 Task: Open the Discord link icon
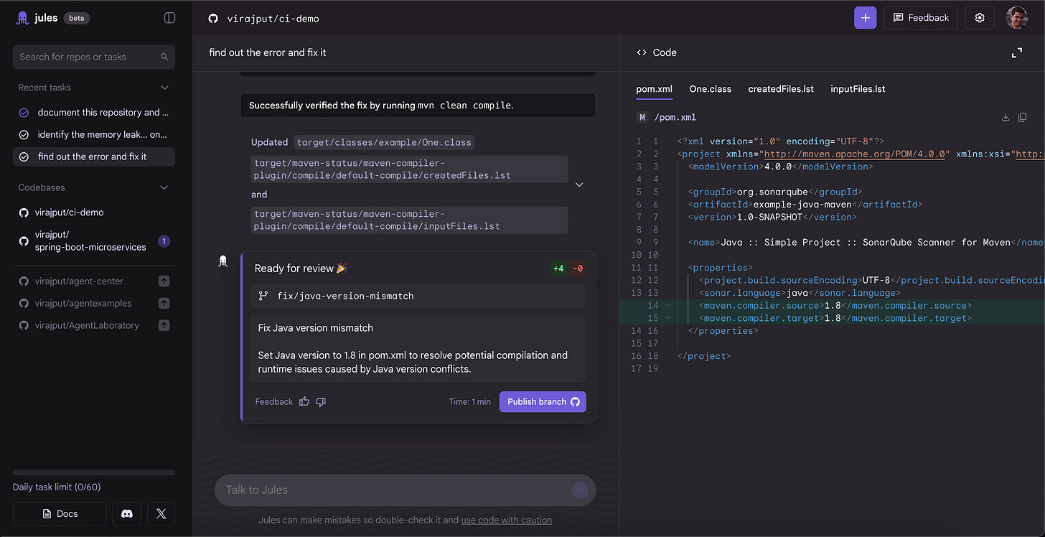[127, 514]
